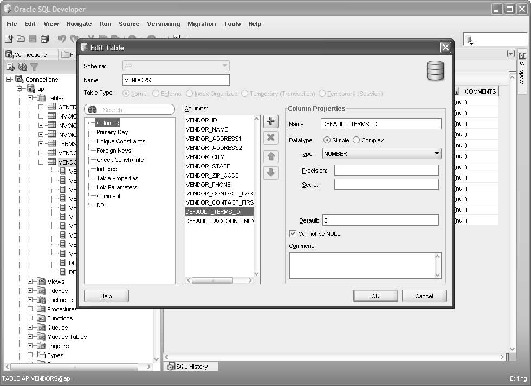Expand the Views node

(x=30, y=282)
